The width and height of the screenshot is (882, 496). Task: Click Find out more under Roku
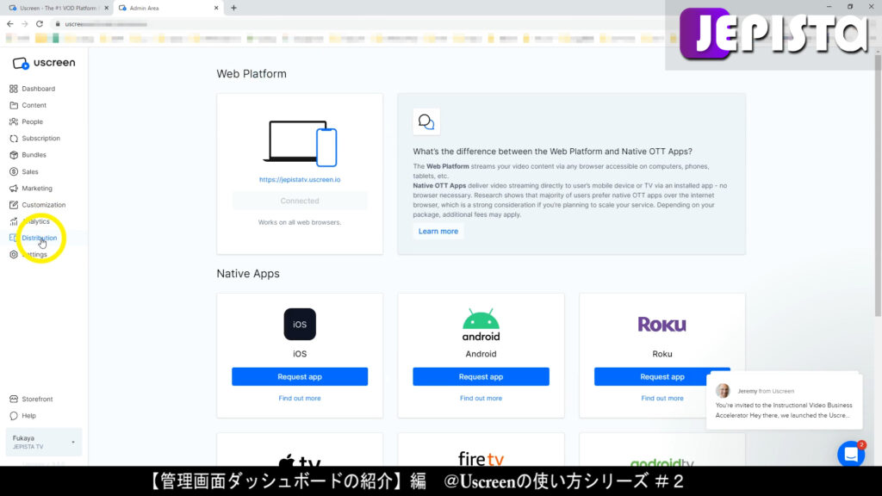[x=662, y=398]
